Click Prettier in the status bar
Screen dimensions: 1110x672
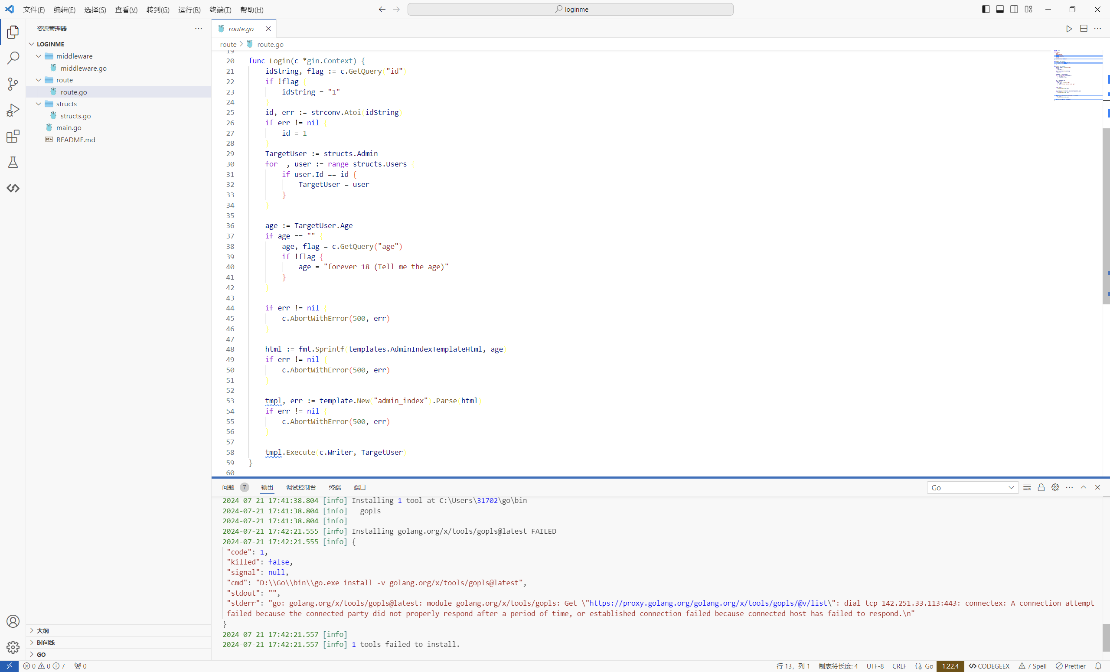tap(1071, 666)
